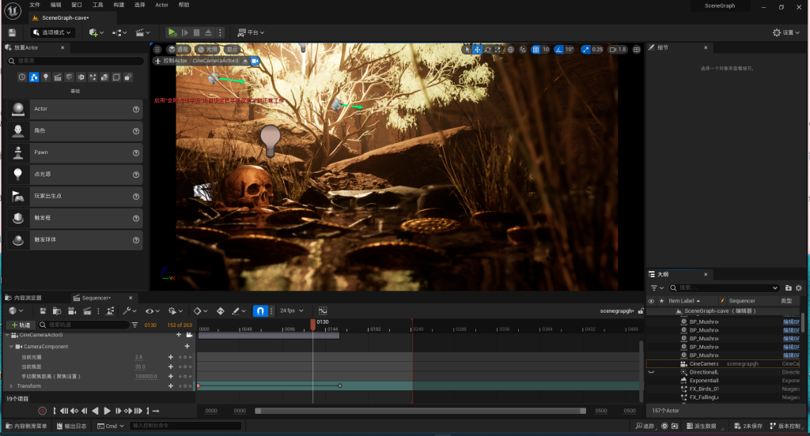Choose the Select-objects arrow tool in viewport

pos(467,50)
